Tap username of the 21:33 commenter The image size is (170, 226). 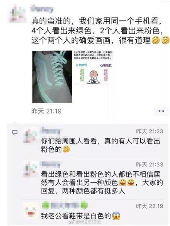coord(51,164)
